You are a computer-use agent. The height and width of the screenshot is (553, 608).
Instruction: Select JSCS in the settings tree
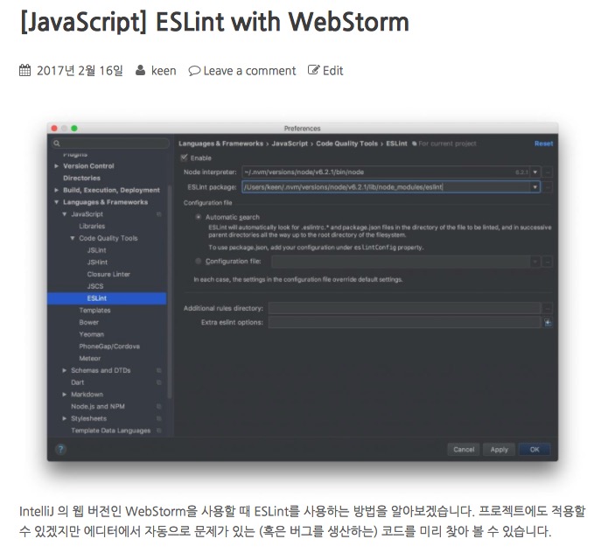pos(95,286)
